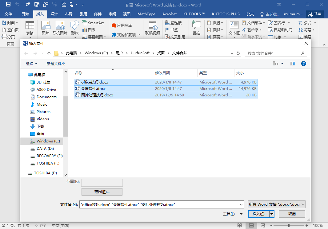Click the 范围(R)... range button
This screenshot has height=229, width=328.
click(x=102, y=192)
